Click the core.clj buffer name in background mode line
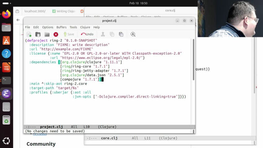This screenshot has height=148, width=263. (109, 138)
